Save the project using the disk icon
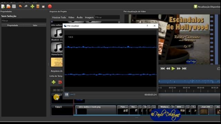The height and width of the screenshot is (124, 221). tap(14, 6)
